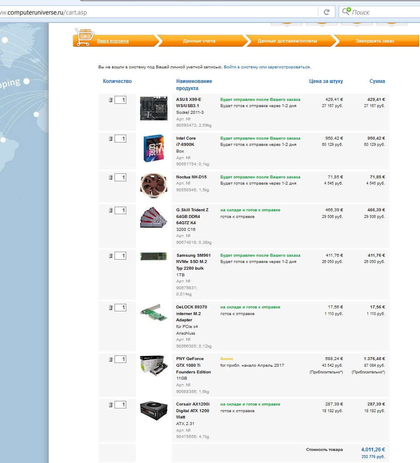Click Цена за штуку column header

(x=326, y=81)
